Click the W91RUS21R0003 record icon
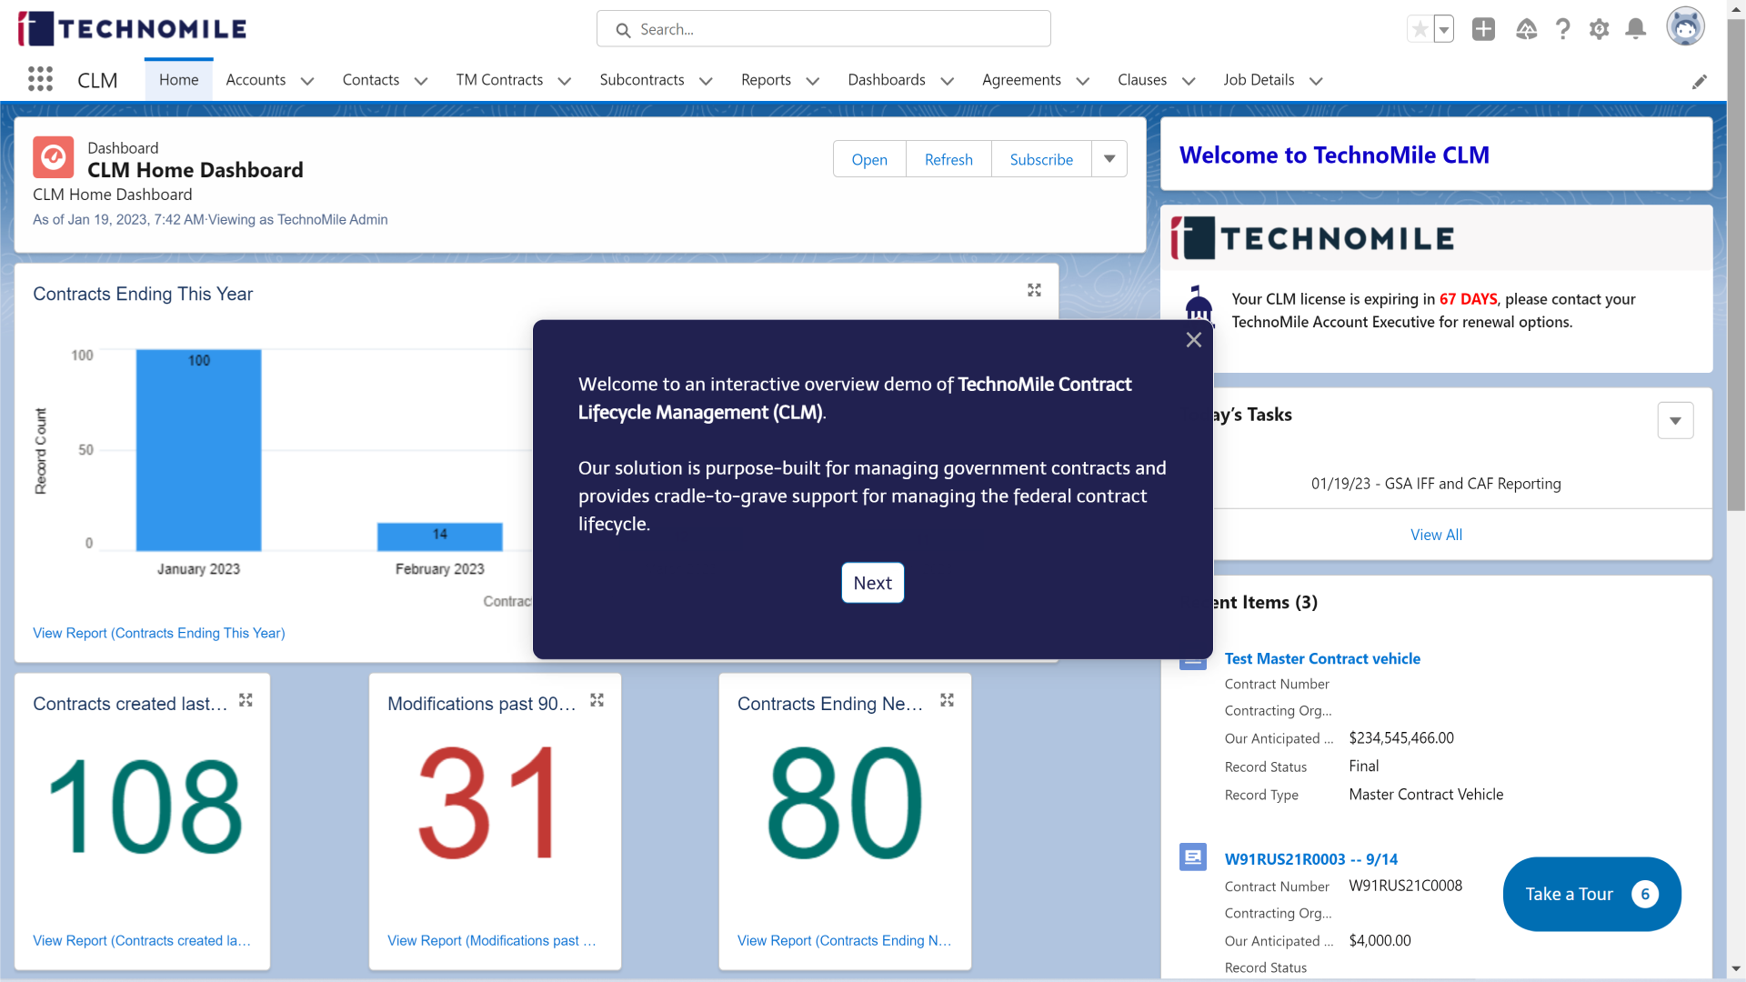This screenshot has height=982, width=1746. (x=1192, y=857)
